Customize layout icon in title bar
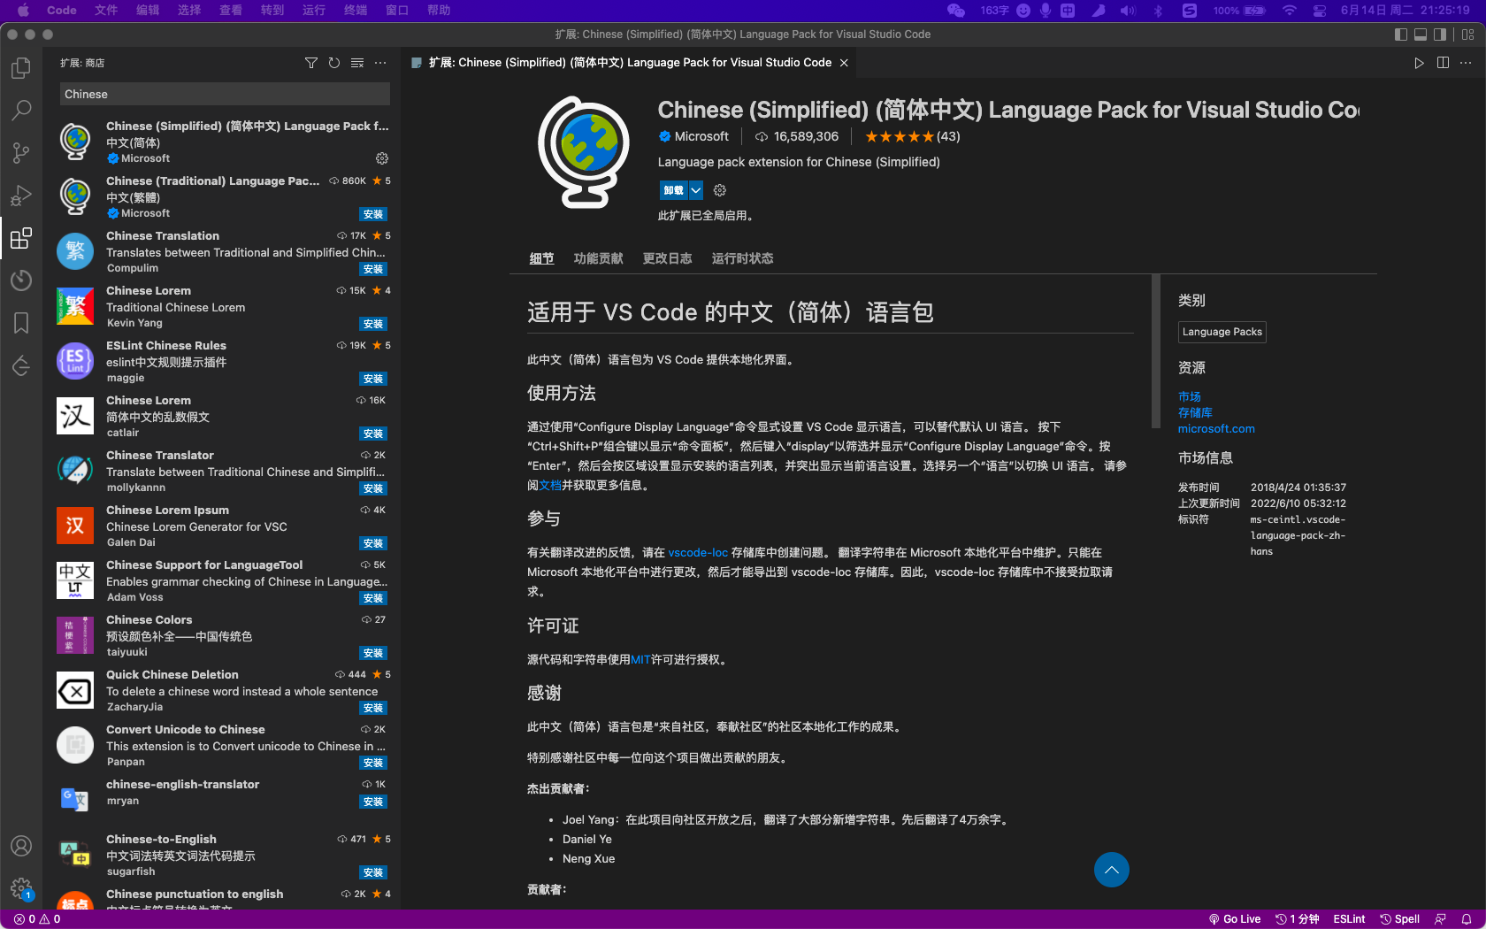This screenshot has width=1486, height=929. (x=1468, y=35)
